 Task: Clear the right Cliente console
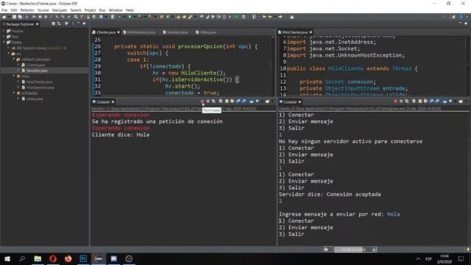tap(414, 102)
